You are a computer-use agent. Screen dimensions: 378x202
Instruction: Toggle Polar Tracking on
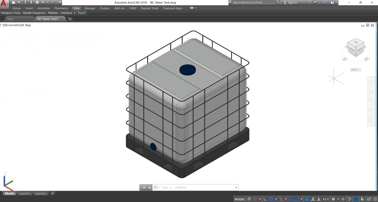pyautogui.click(x=271, y=199)
